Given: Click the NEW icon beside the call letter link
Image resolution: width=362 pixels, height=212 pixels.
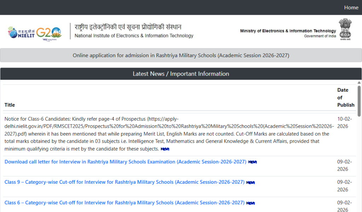Looking at the screenshot, I should [252, 162].
